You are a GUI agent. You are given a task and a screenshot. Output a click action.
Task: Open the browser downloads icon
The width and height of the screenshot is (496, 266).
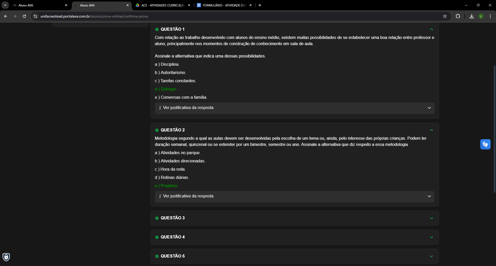(472, 16)
